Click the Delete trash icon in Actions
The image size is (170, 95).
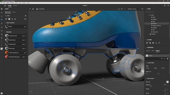(147, 43)
